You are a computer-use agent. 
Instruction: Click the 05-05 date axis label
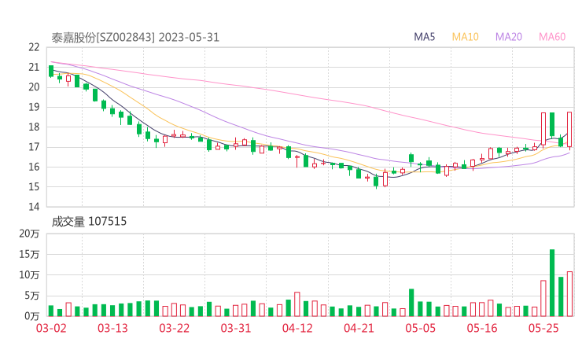click(x=420, y=328)
